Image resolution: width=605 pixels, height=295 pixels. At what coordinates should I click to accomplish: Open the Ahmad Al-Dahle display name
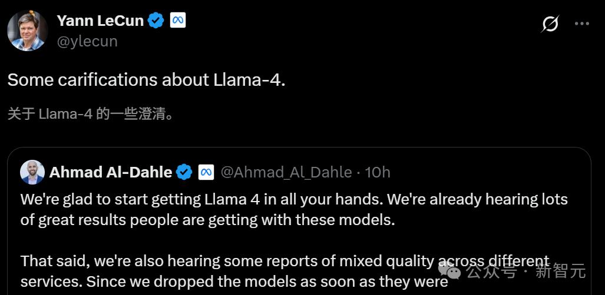point(111,172)
